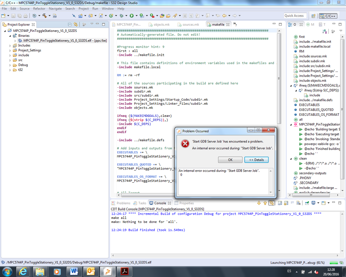Open the File menu
Image resolution: width=346 pixels, height=277 pixels.
(4, 9)
